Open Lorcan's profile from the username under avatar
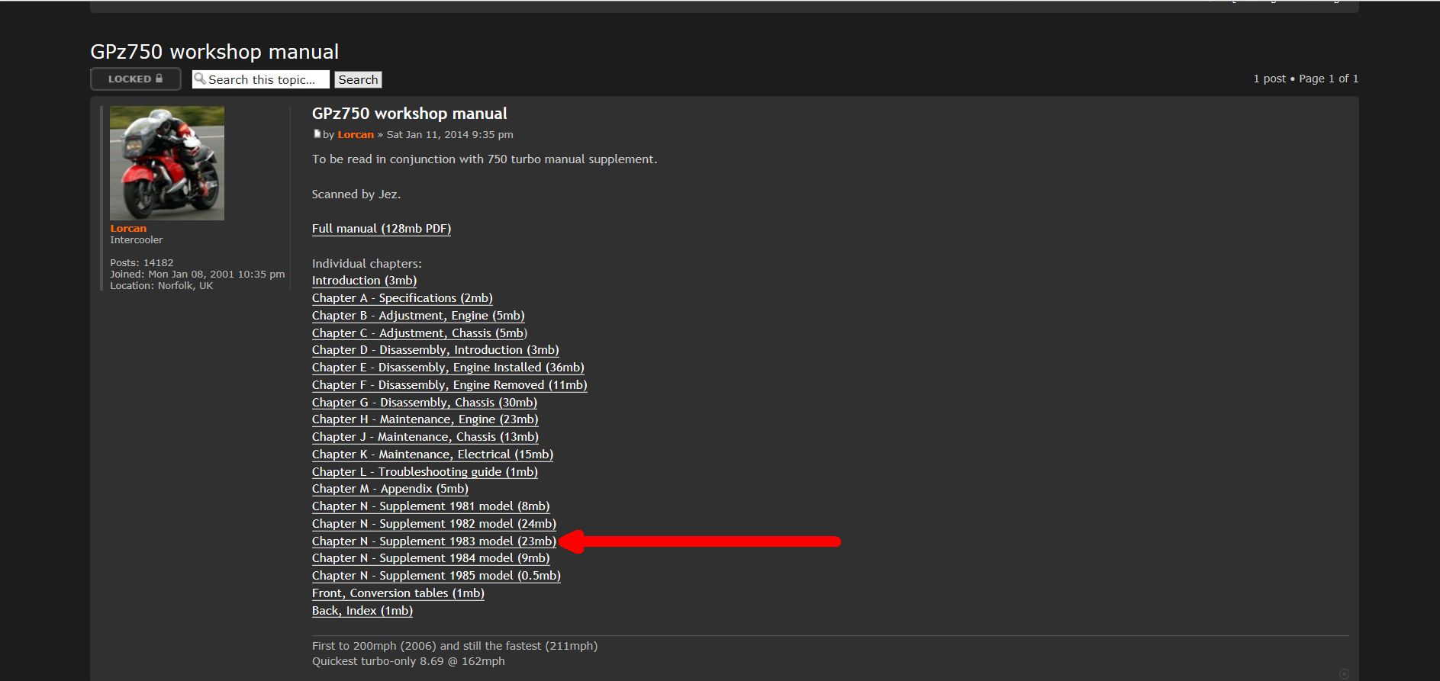The width and height of the screenshot is (1440, 681). [128, 228]
